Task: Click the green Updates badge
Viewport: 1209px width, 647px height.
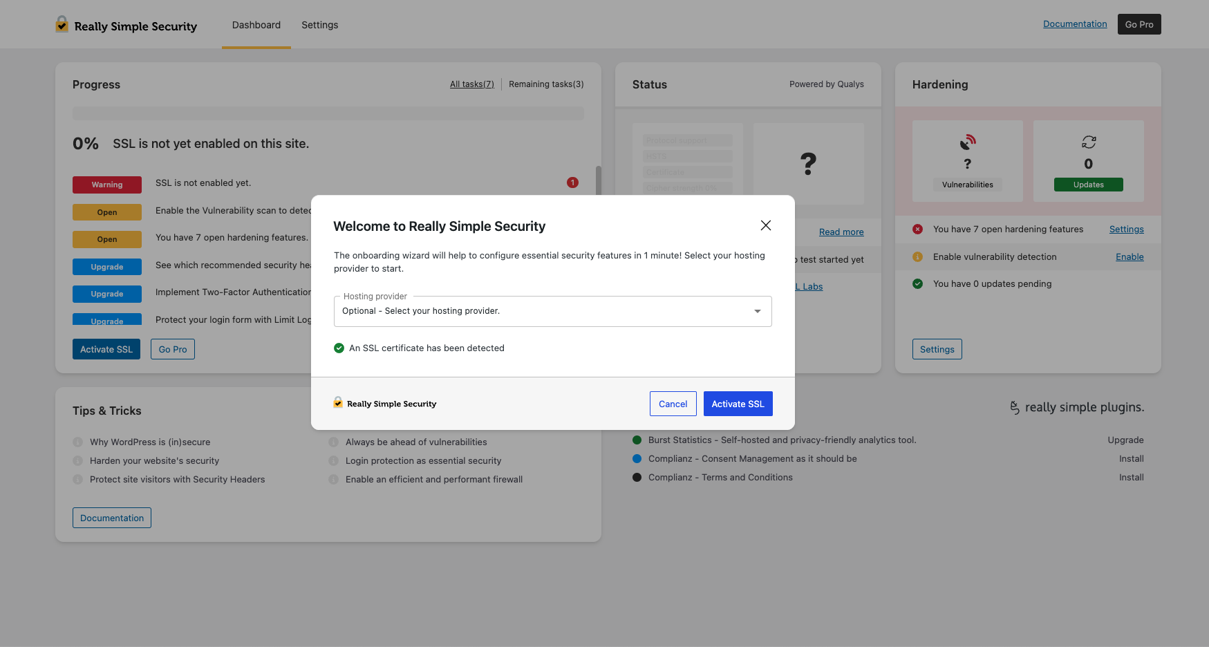Action: (1089, 185)
